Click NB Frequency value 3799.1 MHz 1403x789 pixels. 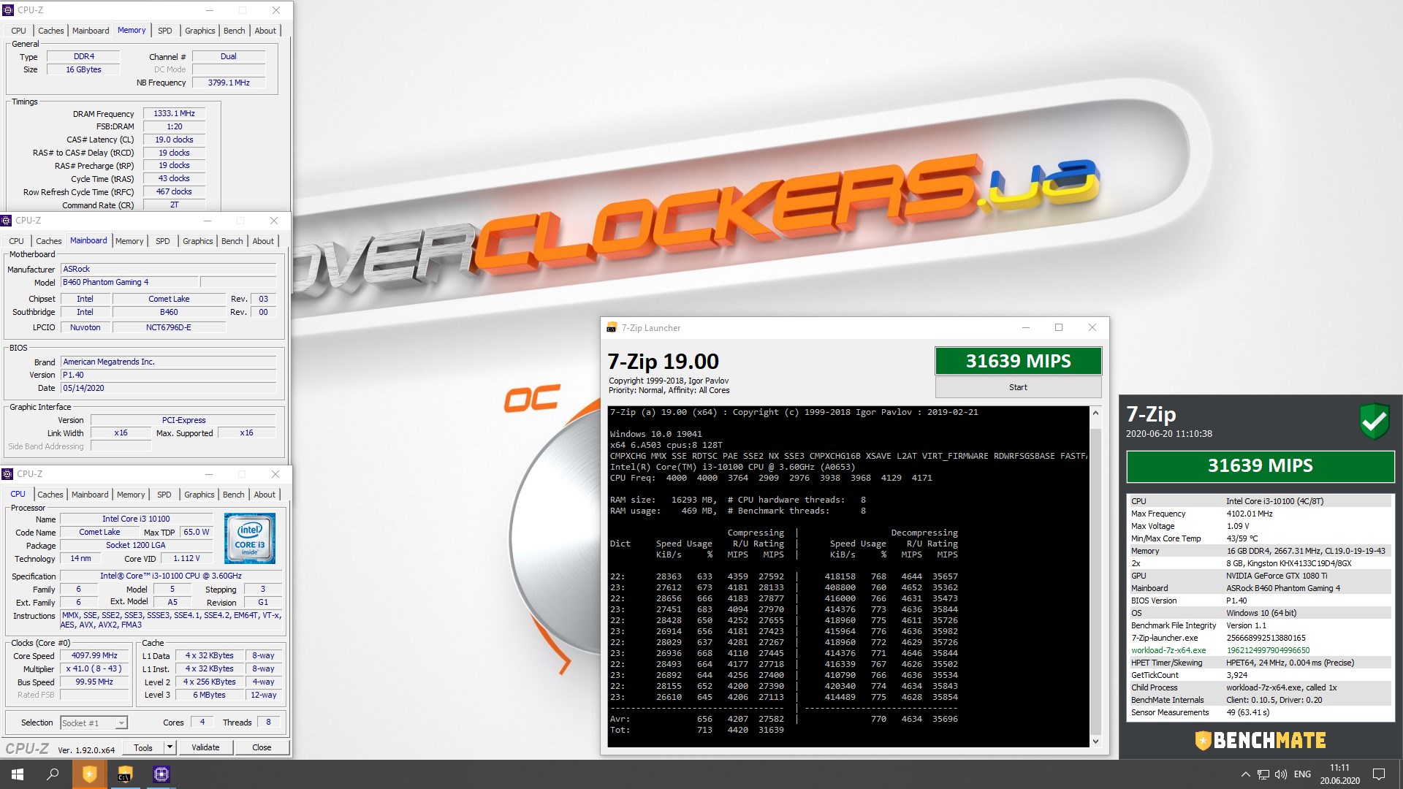pos(229,83)
